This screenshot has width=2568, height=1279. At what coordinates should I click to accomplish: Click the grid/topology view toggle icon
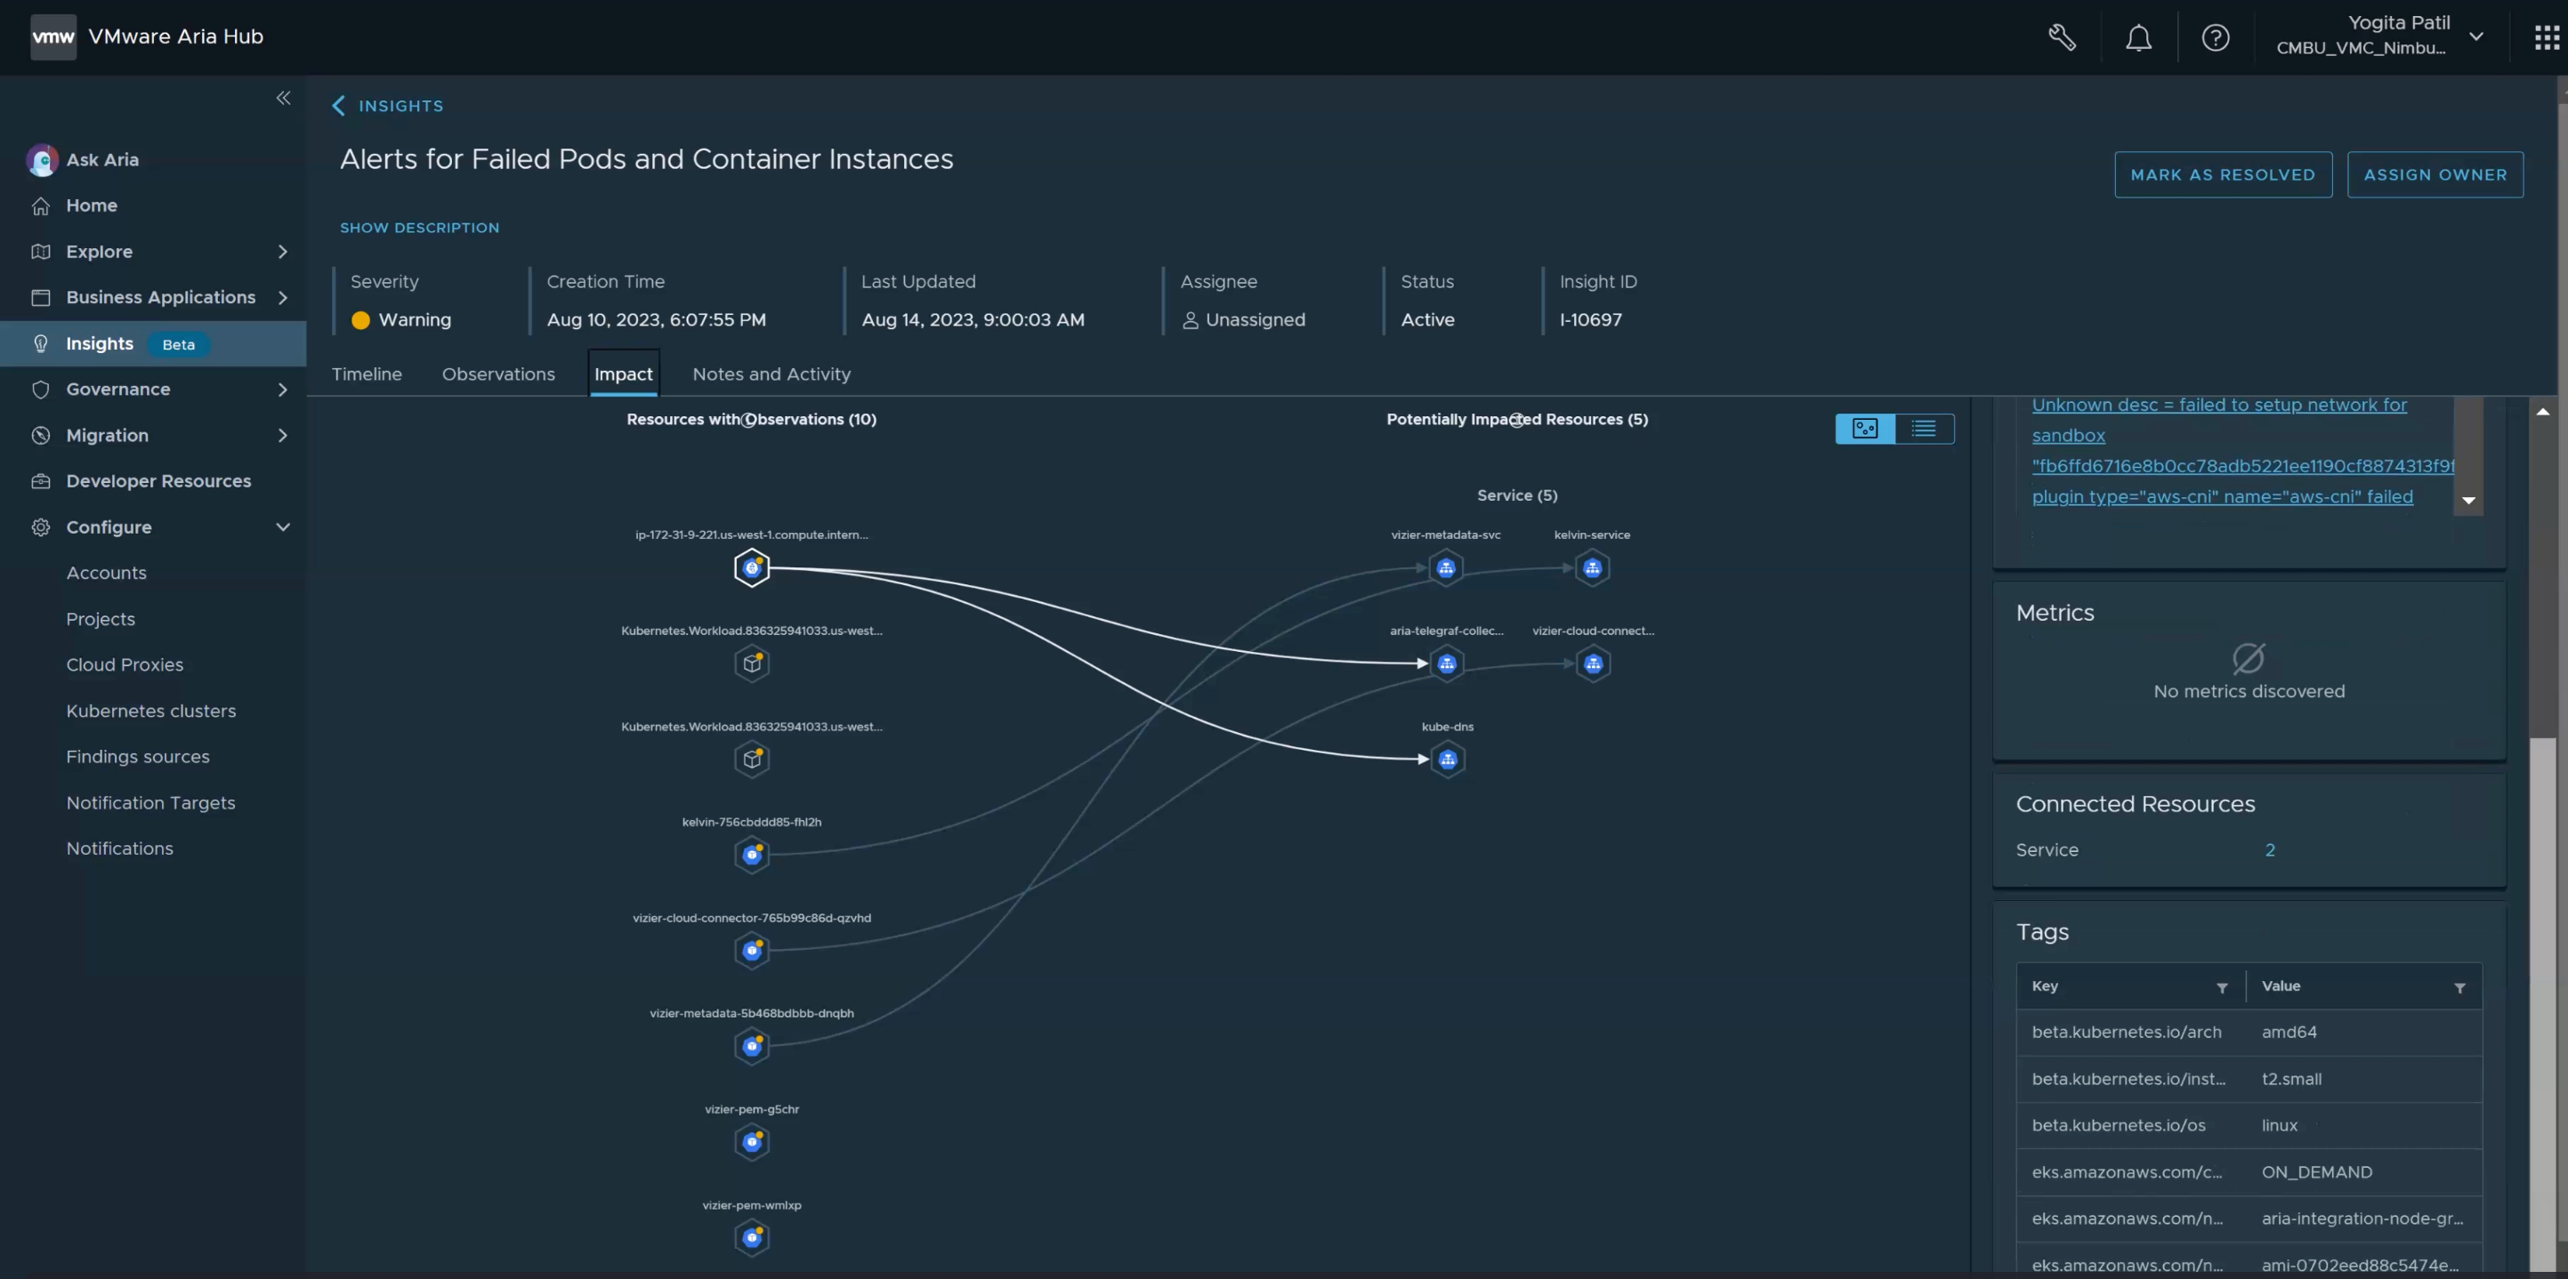1865,428
